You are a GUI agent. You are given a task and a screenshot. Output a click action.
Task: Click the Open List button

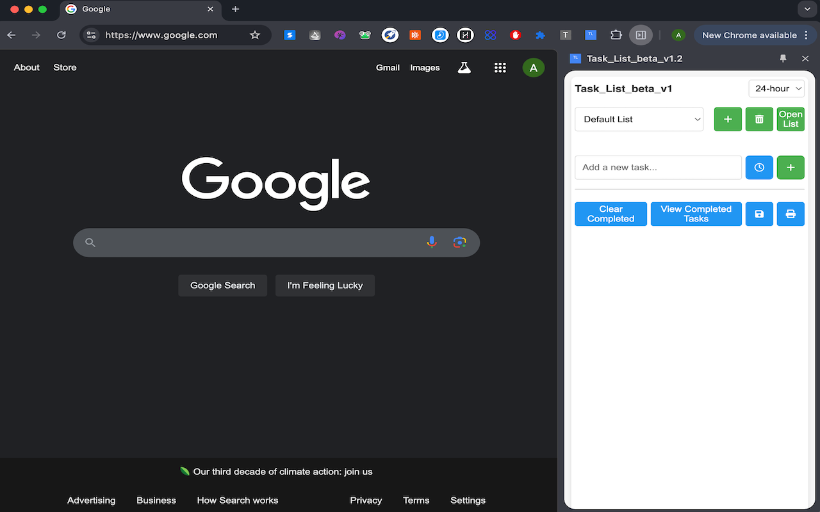coord(791,119)
